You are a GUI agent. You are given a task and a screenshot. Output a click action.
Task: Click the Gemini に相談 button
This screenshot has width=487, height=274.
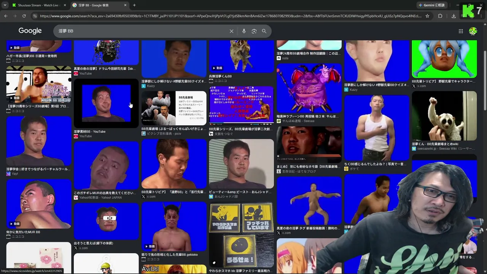pyautogui.click(x=431, y=5)
